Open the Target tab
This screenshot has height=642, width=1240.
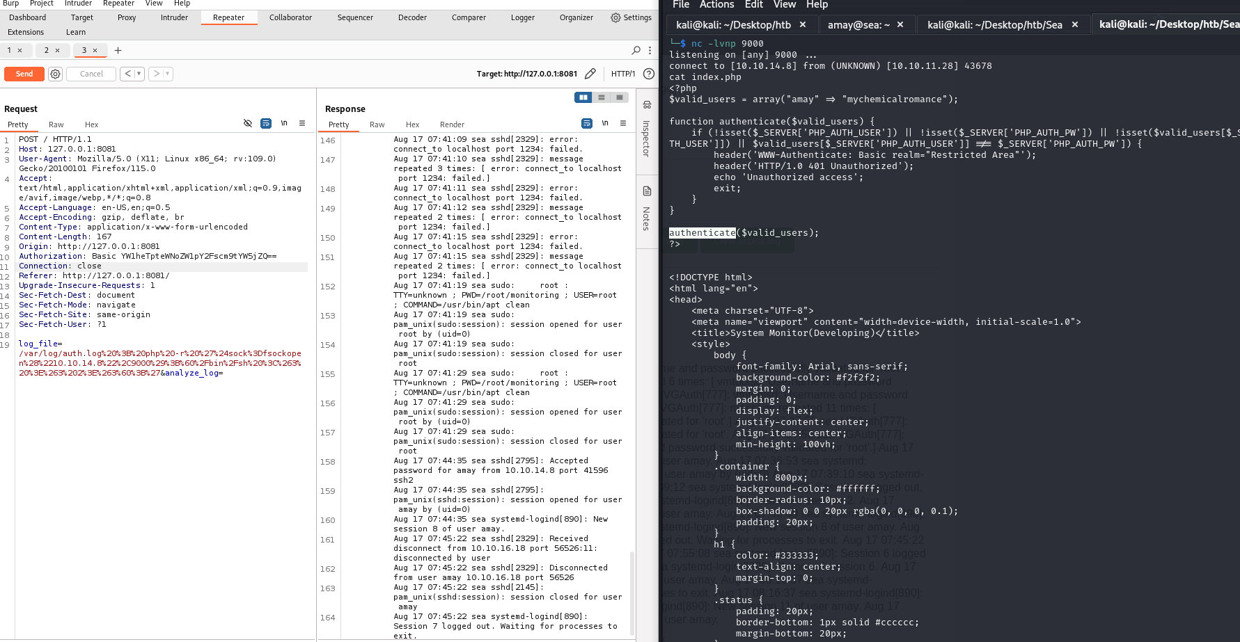(82, 17)
